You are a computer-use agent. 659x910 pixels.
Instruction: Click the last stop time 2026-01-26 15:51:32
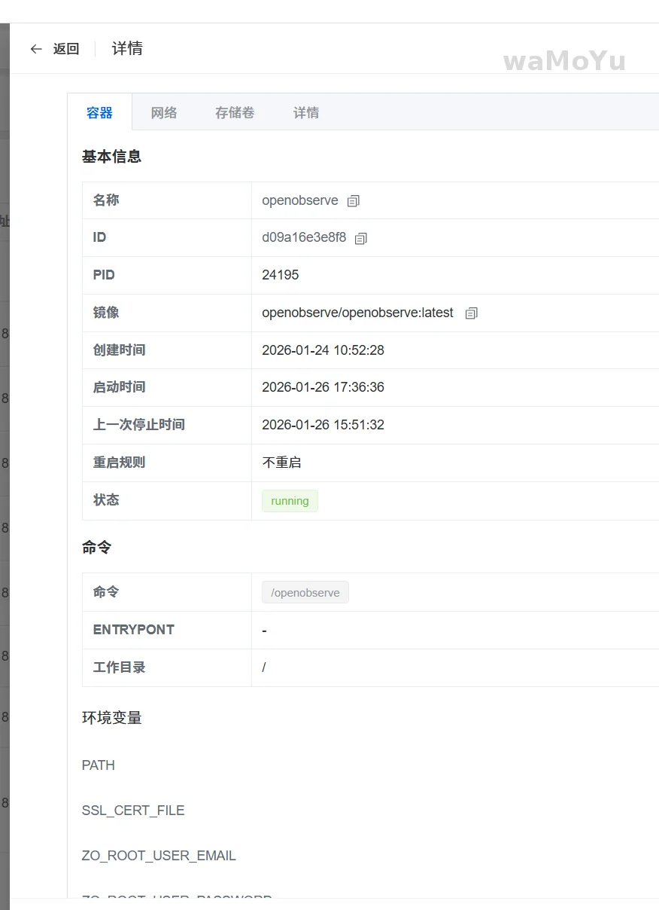click(x=323, y=425)
